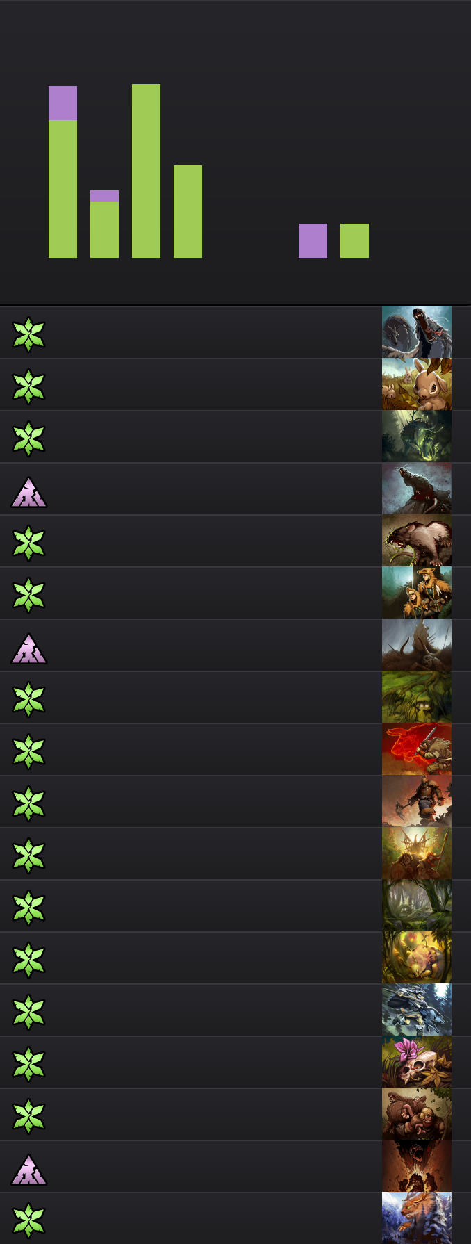Open the howling wolf card thumbnail

[417, 332]
